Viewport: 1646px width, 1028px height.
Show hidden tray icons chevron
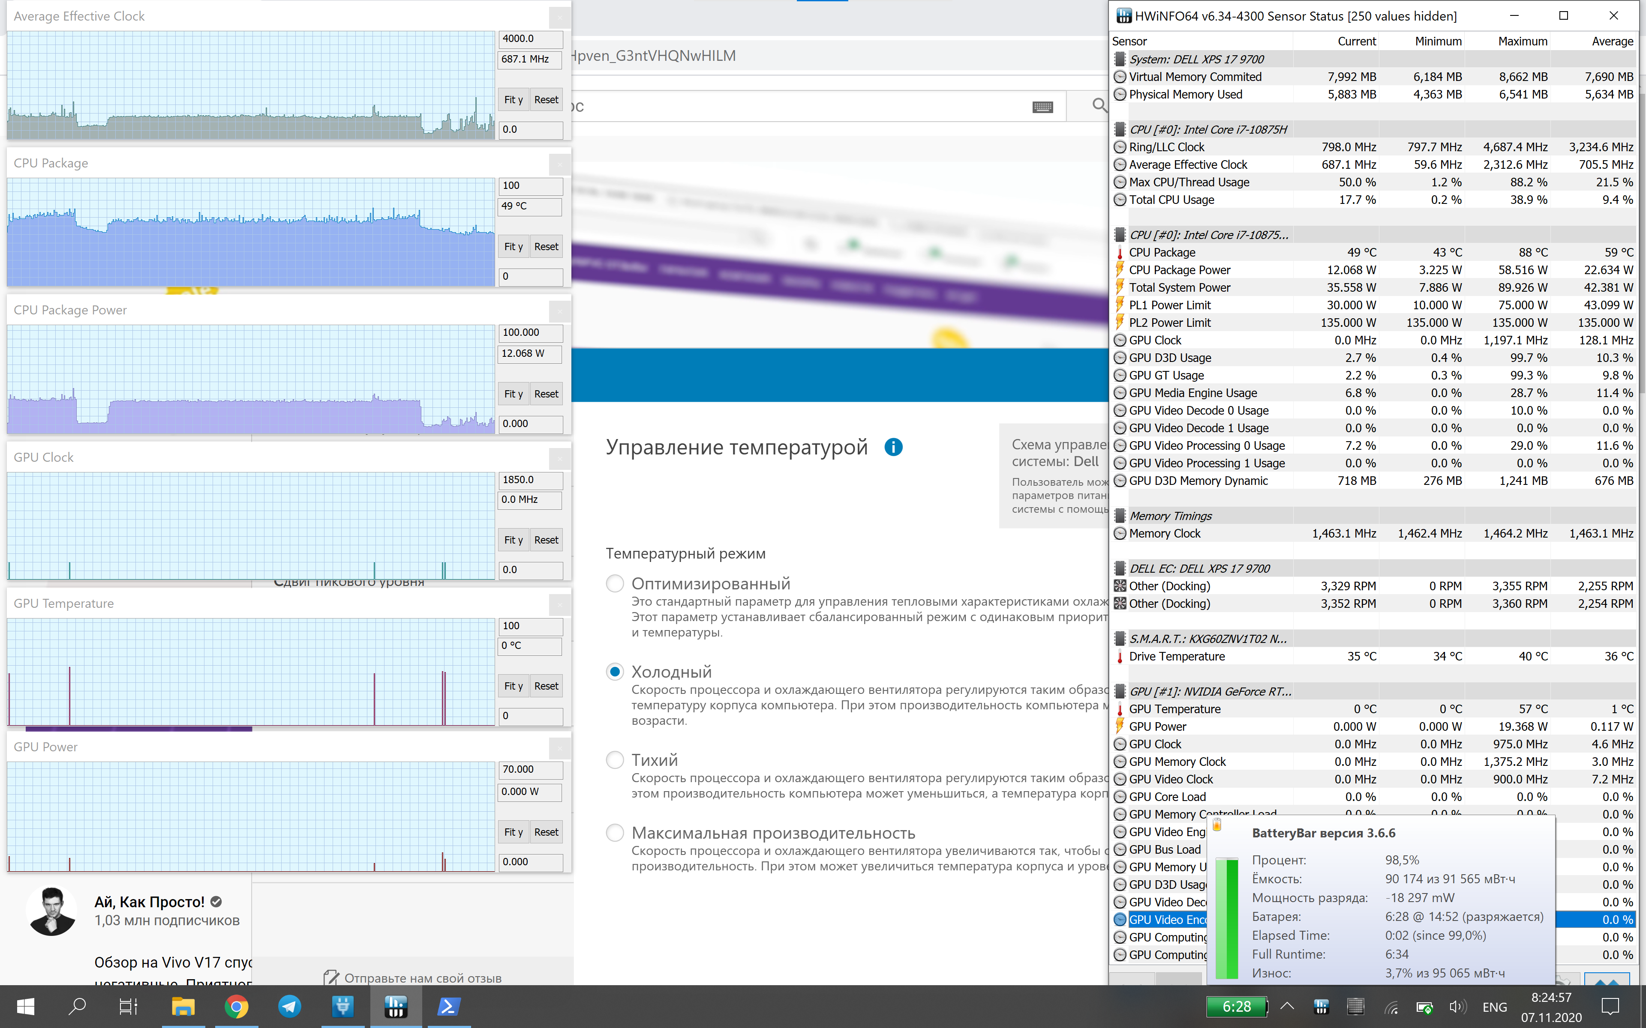click(x=1287, y=1006)
